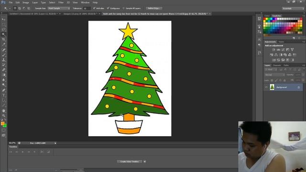Open the layer blend mode dropdown
The height and width of the screenshot is (172, 306).
coord(275,75)
